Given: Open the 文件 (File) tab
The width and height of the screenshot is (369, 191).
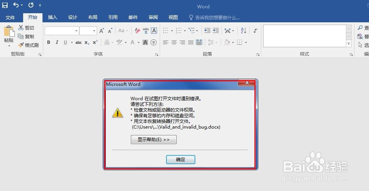Looking at the screenshot, I should (10, 18).
